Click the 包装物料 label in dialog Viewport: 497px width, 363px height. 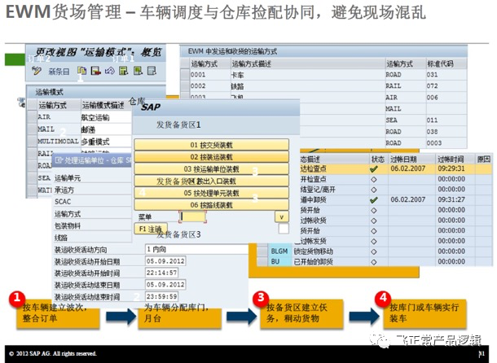click(x=68, y=225)
